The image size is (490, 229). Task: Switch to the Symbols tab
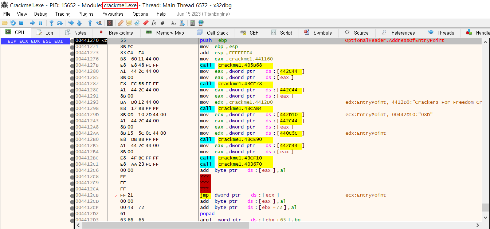318,33
